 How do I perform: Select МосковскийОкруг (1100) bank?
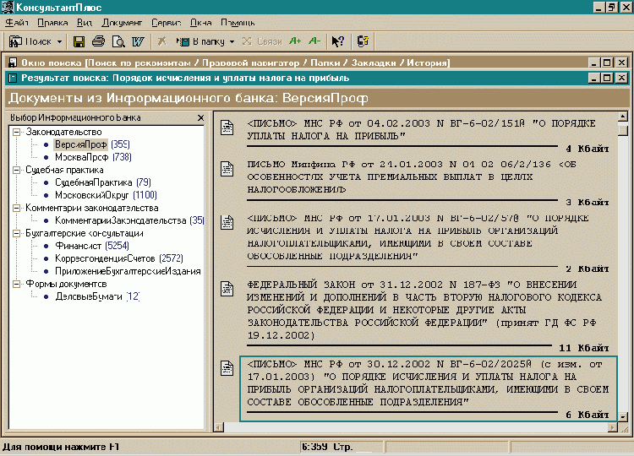pyautogui.click(x=106, y=195)
